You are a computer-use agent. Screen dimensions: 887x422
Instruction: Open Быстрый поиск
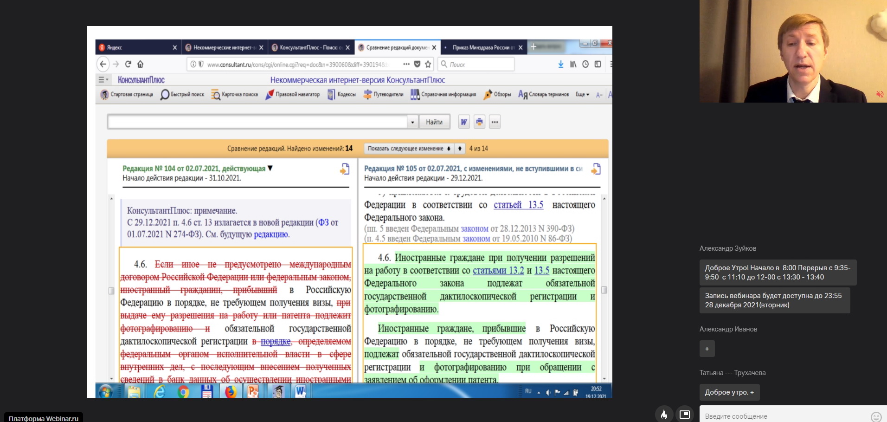pos(182,95)
